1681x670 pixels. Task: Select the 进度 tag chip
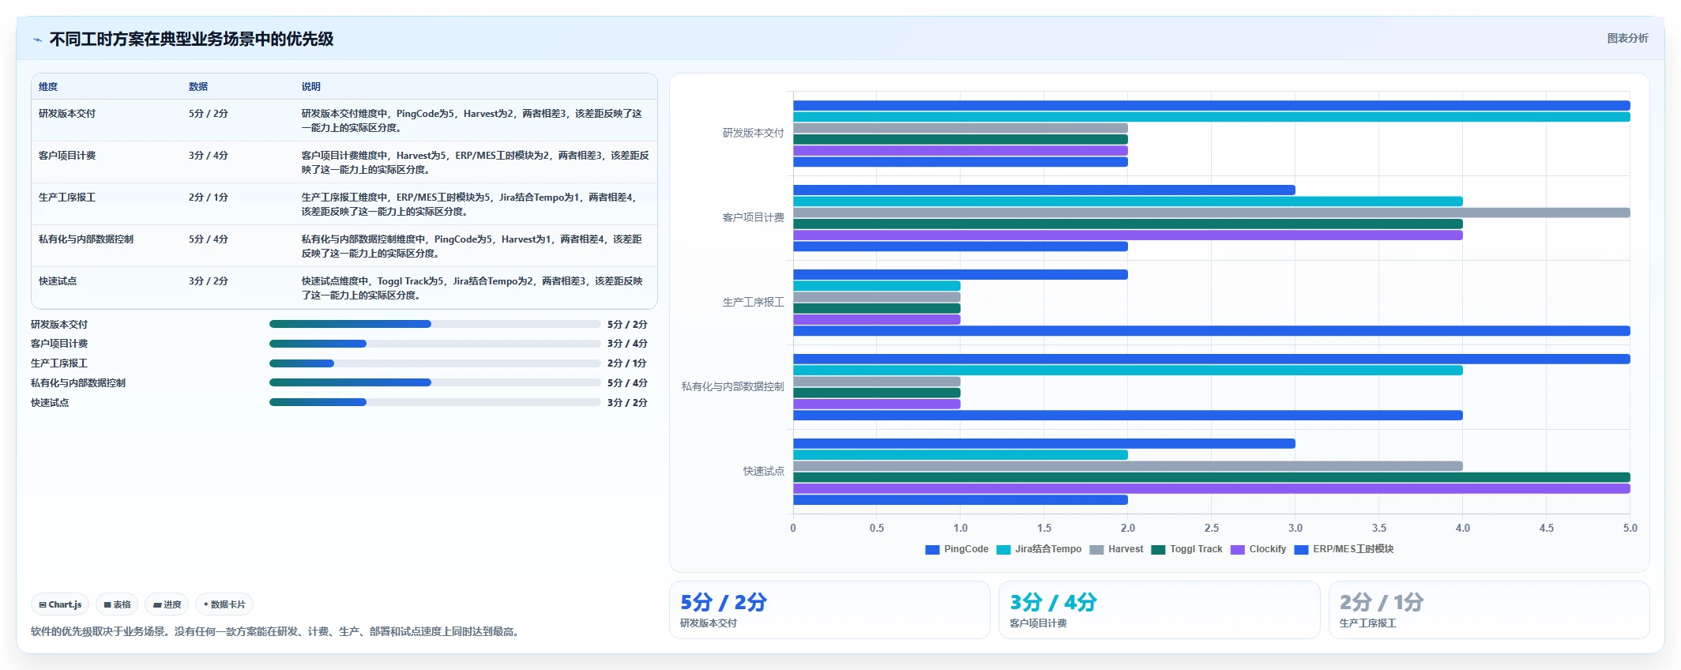pos(167,604)
